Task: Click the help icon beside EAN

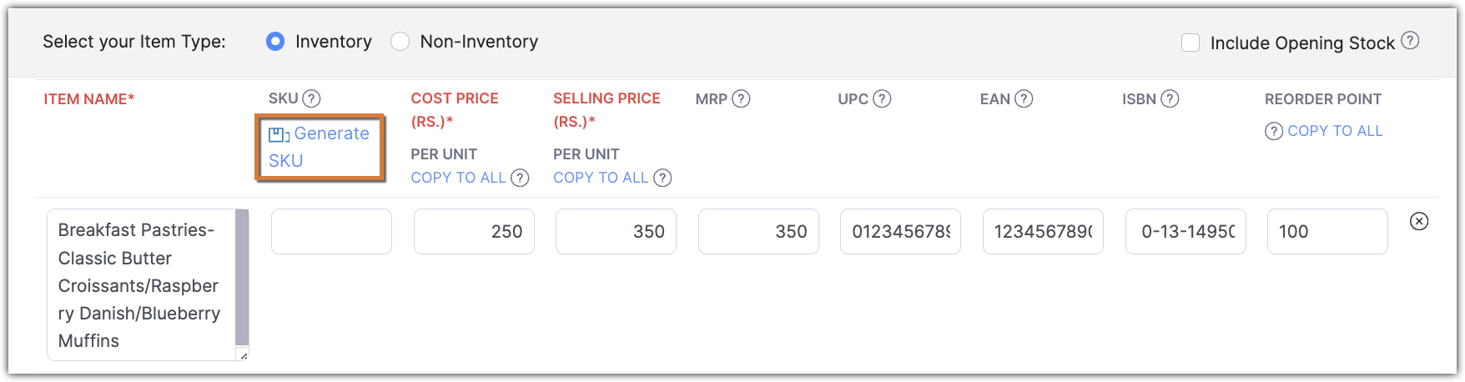Action: pos(1024,98)
